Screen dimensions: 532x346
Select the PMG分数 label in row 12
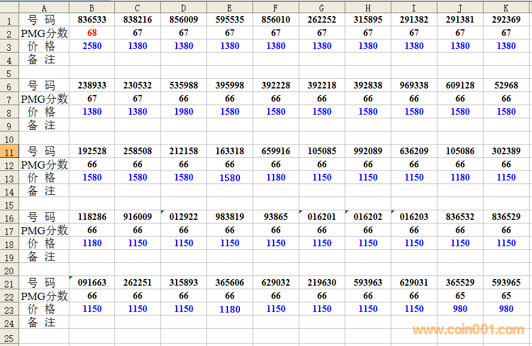(x=44, y=164)
